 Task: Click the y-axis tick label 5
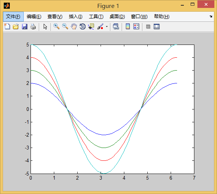[x=28, y=45]
